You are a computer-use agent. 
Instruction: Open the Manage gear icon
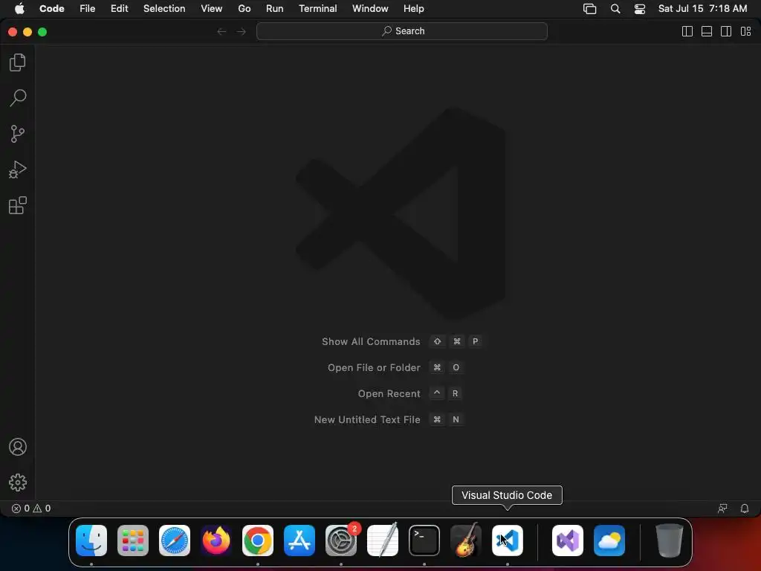[x=18, y=482]
